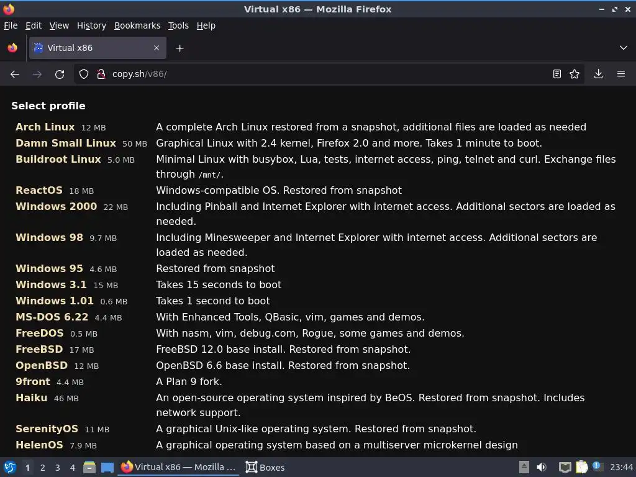Switch to workspace 1

pyautogui.click(x=27, y=468)
